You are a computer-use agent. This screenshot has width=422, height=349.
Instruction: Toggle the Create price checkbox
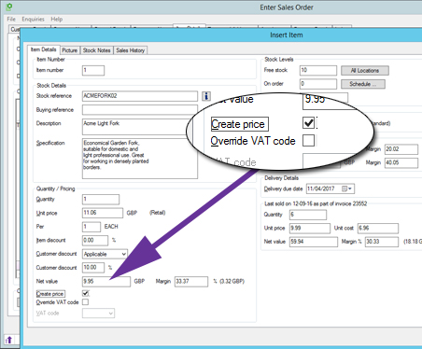pyautogui.click(x=85, y=293)
